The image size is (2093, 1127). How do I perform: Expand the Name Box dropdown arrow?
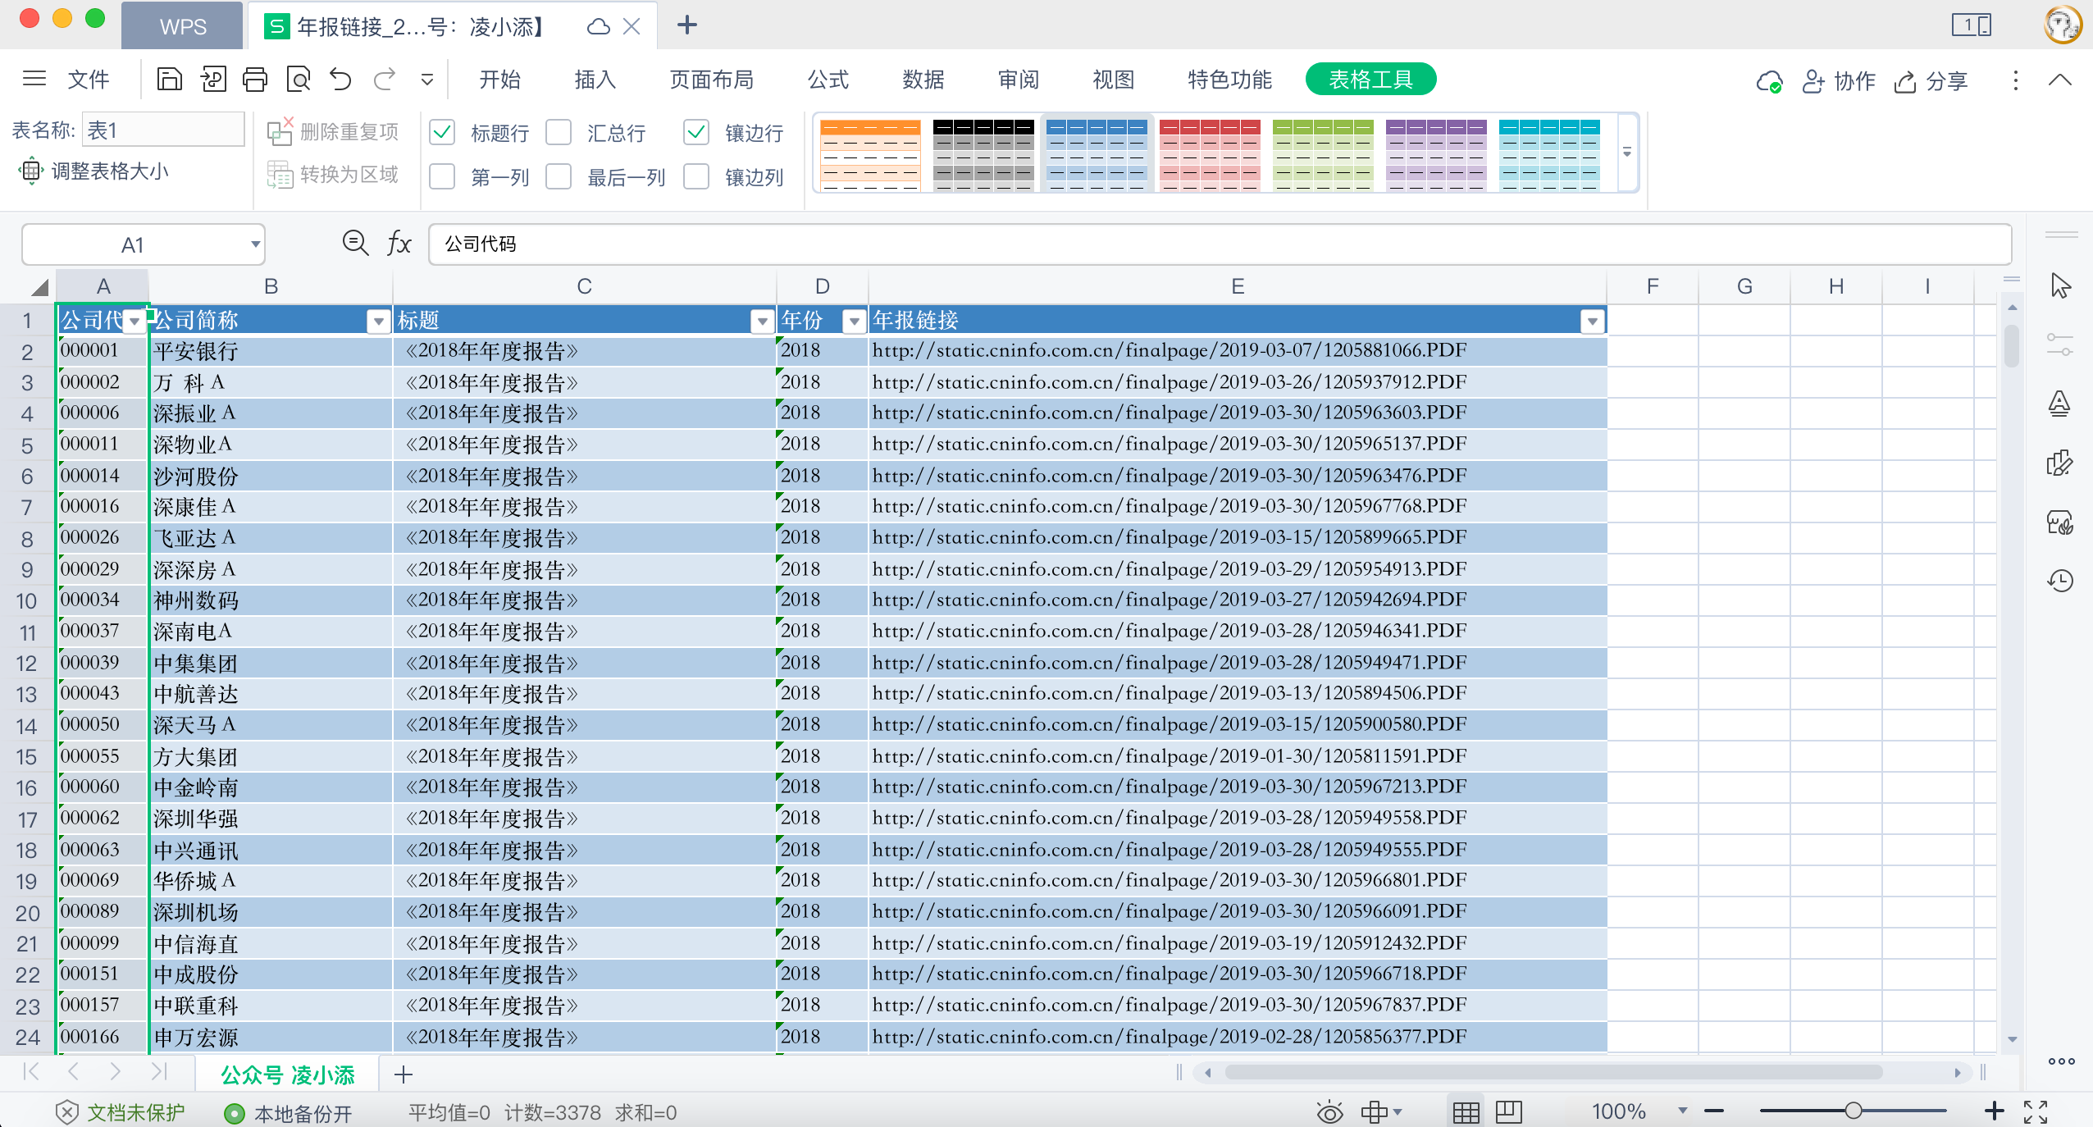[x=255, y=244]
